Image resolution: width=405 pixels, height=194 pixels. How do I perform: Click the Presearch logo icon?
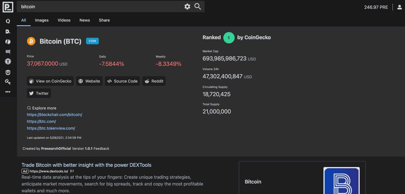coord(8,7)
